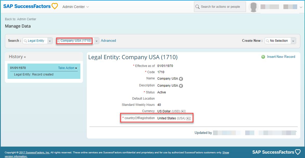Viewport: 305px width, 158px height.
Task: Click the Advanced search link
Action: point(108,40)
